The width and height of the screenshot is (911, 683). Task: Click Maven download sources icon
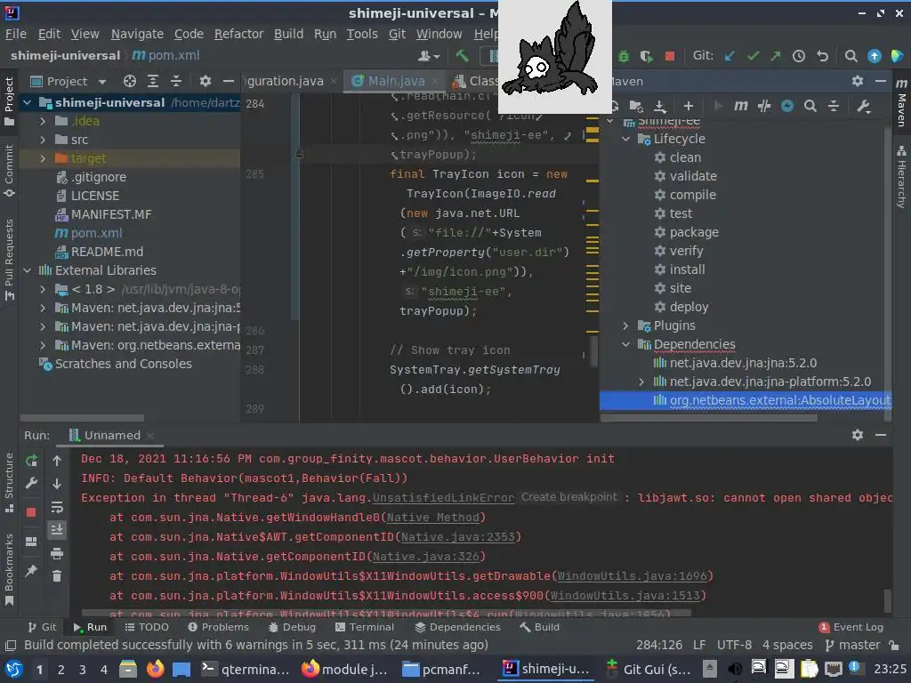click(659, 106)
